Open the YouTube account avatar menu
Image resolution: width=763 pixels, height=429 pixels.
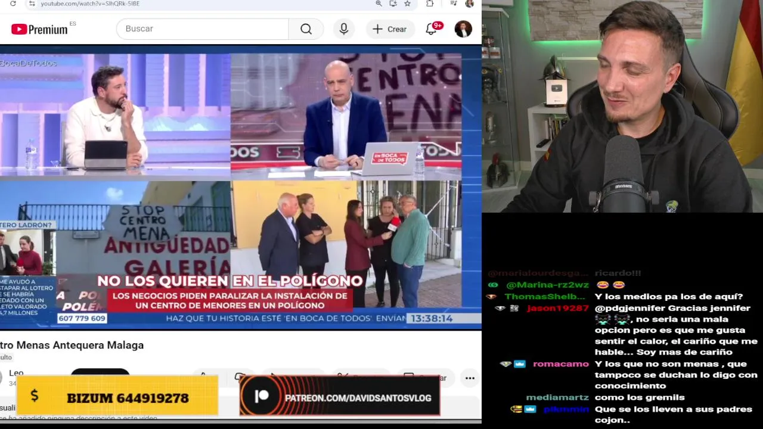click(463, 29)
